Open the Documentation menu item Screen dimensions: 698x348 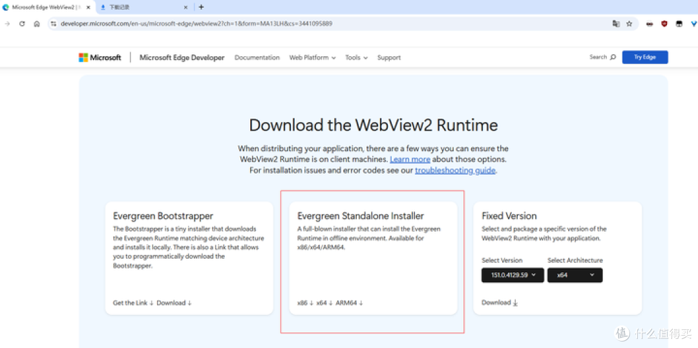(257, 57)
